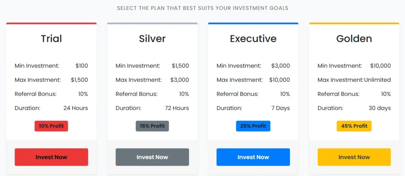Screen dimensions: 405x176
Task: Click the Silver plan heading
Action: click(152, 39)
